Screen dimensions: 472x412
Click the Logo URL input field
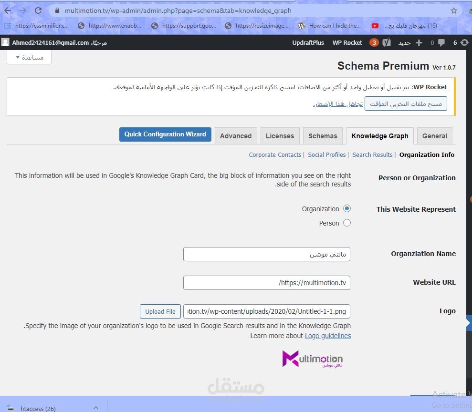tap(266, 311)
